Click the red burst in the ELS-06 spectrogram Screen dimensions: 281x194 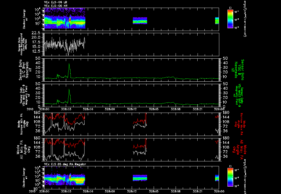[70, 19]
